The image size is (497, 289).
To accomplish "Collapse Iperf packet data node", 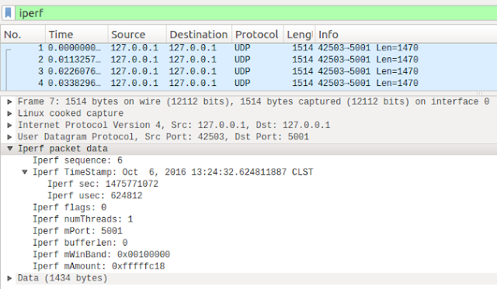I will pos(10,149).
